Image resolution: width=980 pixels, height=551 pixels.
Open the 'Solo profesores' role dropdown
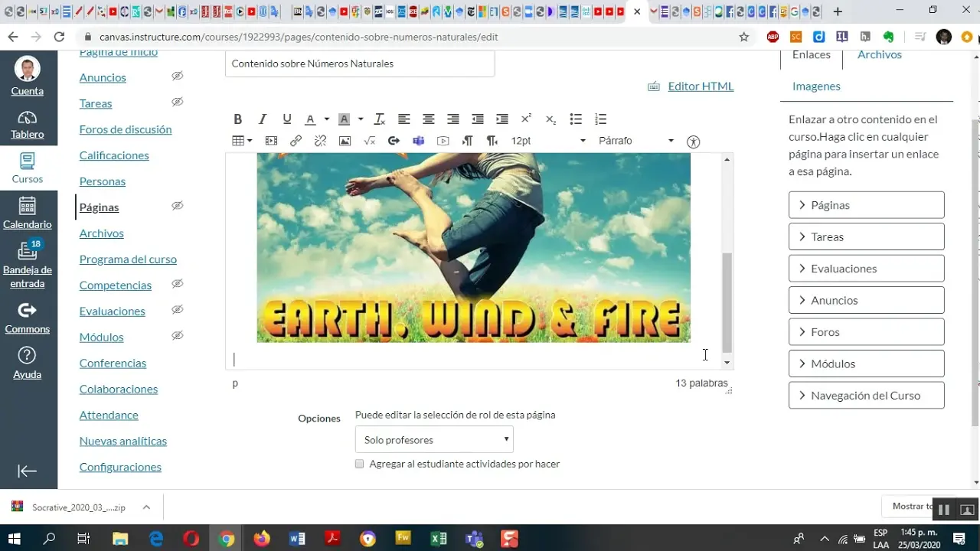433,439
